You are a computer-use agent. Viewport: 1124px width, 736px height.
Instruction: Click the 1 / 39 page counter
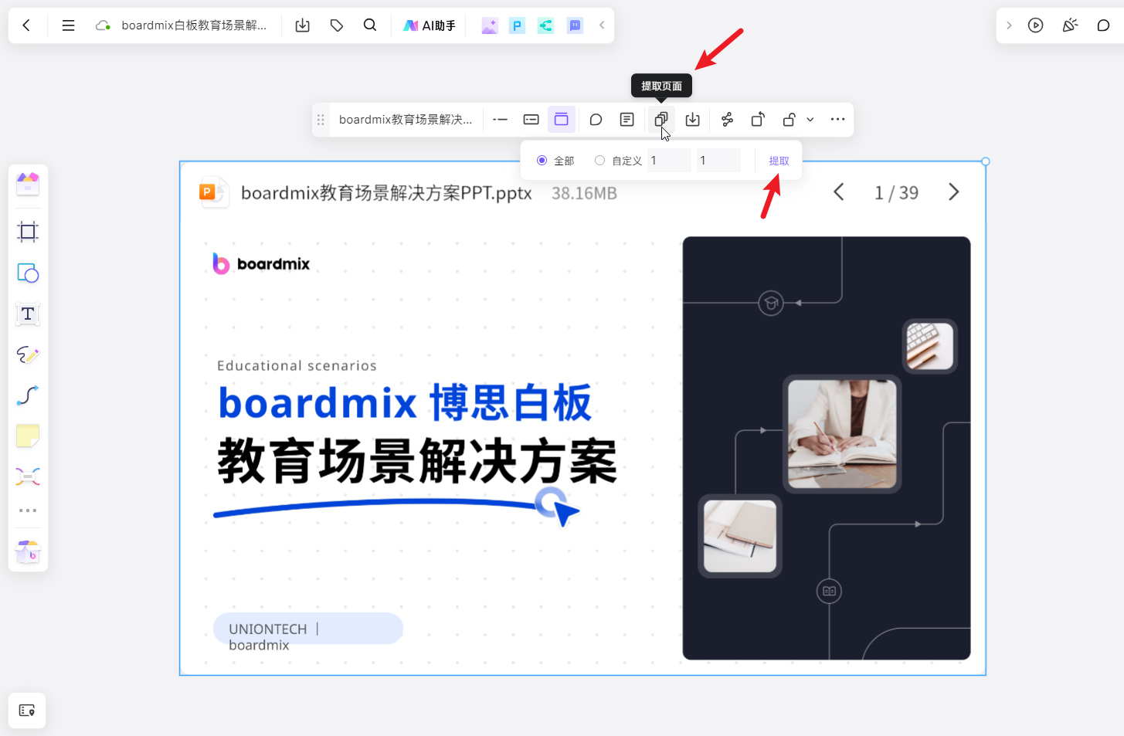point(896,193)
